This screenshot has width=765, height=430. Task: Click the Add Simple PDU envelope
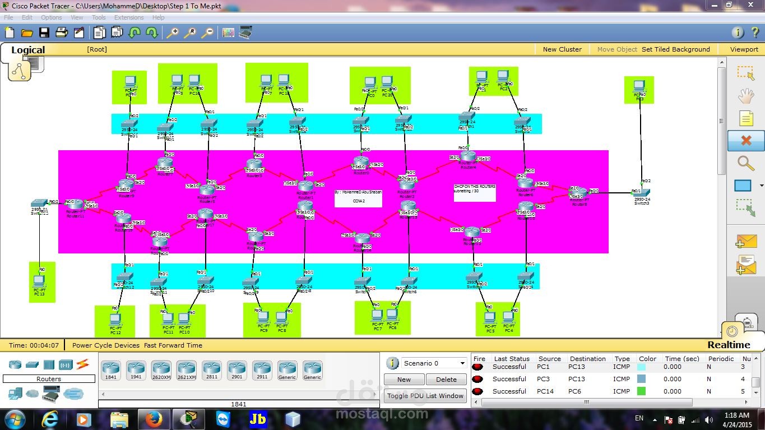tap(745, 242)
